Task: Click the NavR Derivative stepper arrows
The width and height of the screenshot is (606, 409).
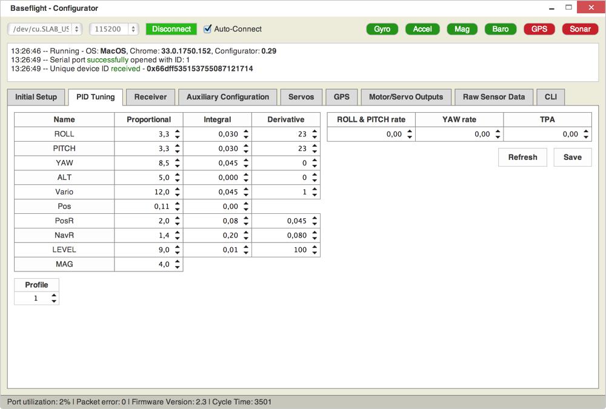Action: 315,236
